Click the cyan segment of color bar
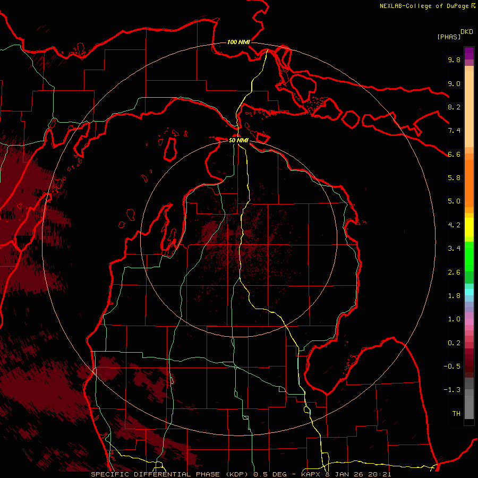478x478 pixels. point(469,292)
